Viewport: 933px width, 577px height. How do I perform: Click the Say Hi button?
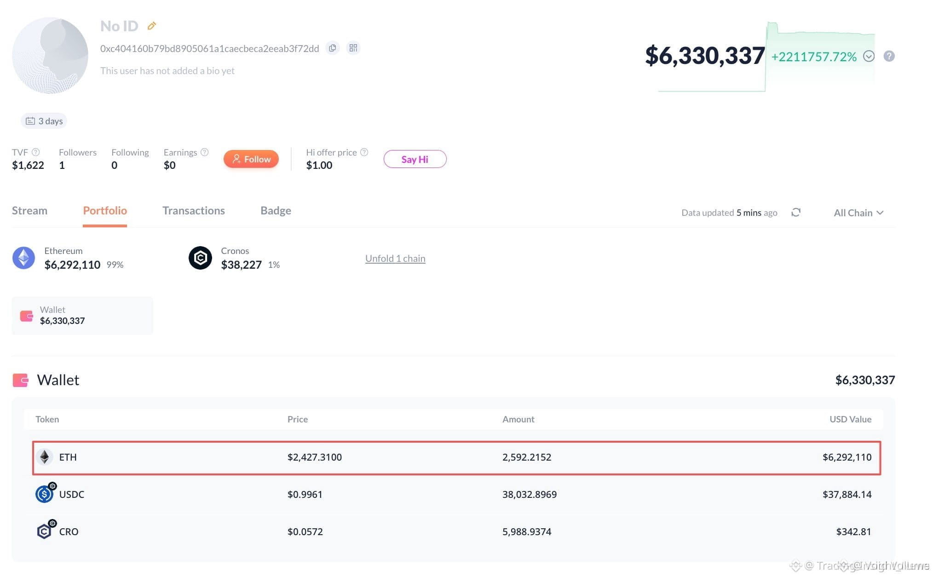point(415,159)
